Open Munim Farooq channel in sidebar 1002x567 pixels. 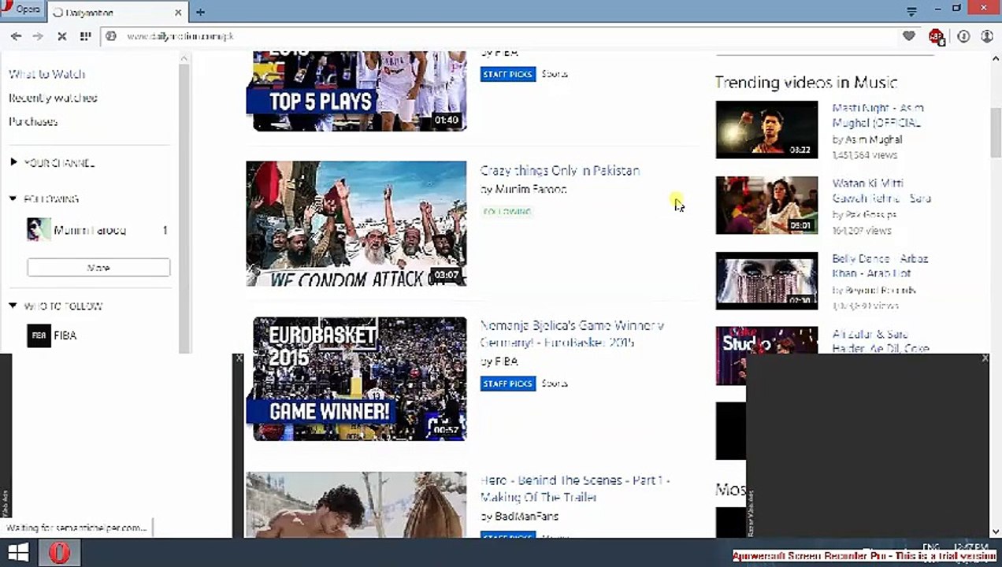[90, 230]
